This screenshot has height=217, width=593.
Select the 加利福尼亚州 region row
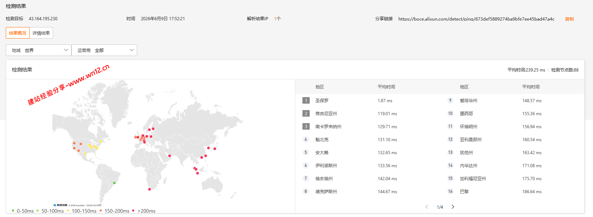coord(512,179)
